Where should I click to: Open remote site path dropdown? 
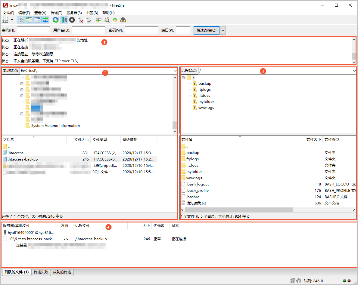(354, 71)
